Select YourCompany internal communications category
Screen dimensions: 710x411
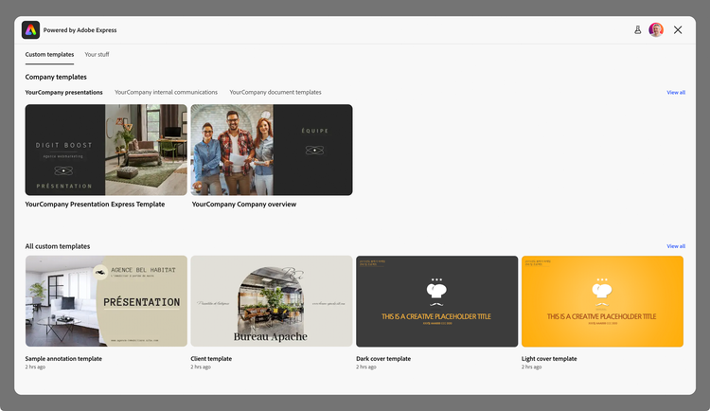coord(167,93)
